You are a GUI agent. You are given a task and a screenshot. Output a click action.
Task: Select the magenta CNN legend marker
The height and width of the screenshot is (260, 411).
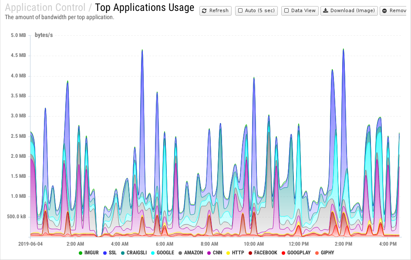pos(209,253)
